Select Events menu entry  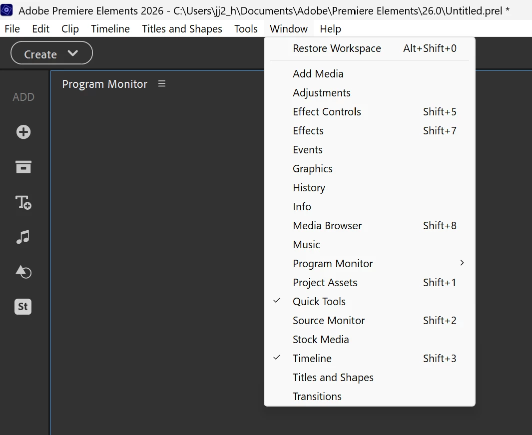(370, 150)
